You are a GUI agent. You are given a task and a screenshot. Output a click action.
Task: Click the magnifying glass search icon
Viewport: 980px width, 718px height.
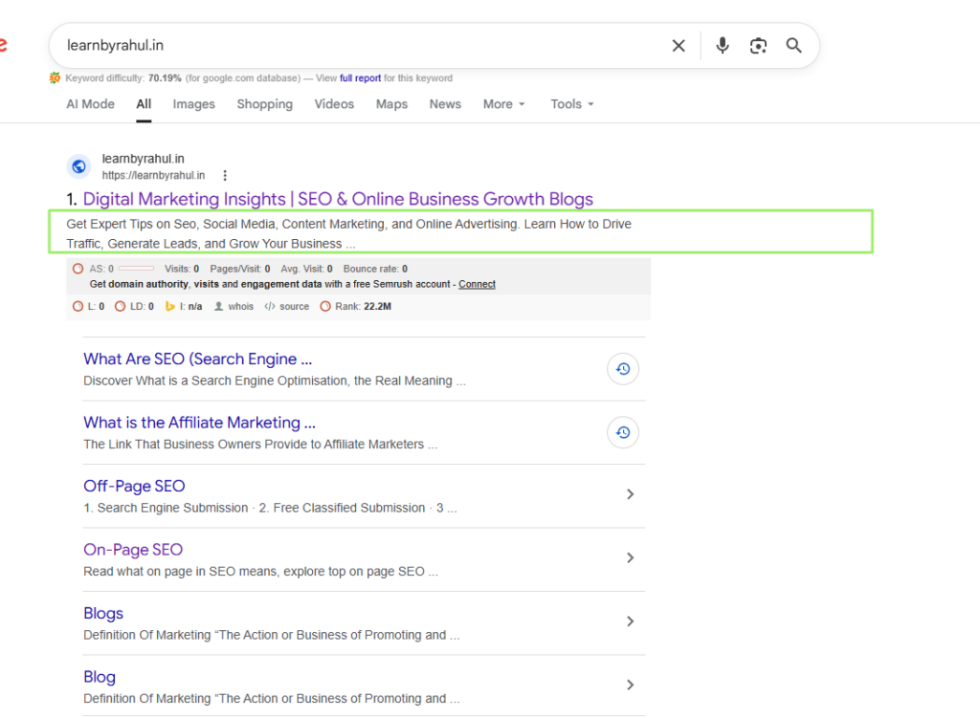coord(793,45)
